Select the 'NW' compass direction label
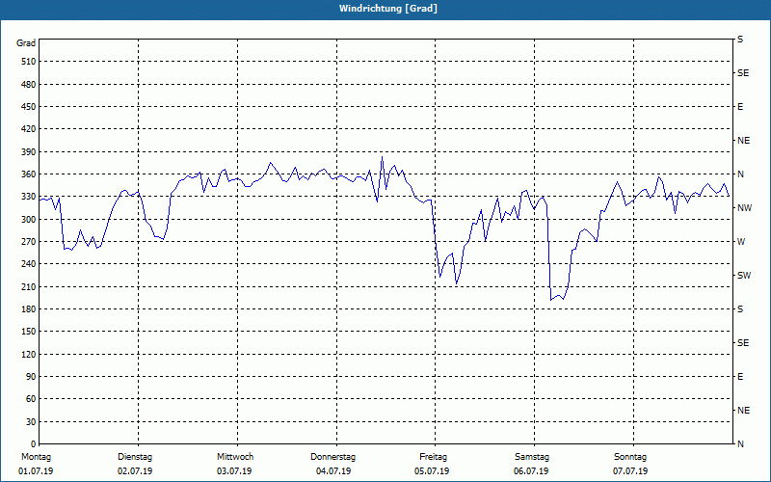The image size is (771, 482). pos(744,208)
